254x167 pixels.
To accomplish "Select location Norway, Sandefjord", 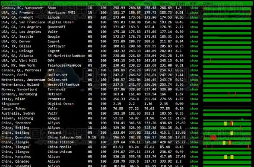I will point(19,89).
